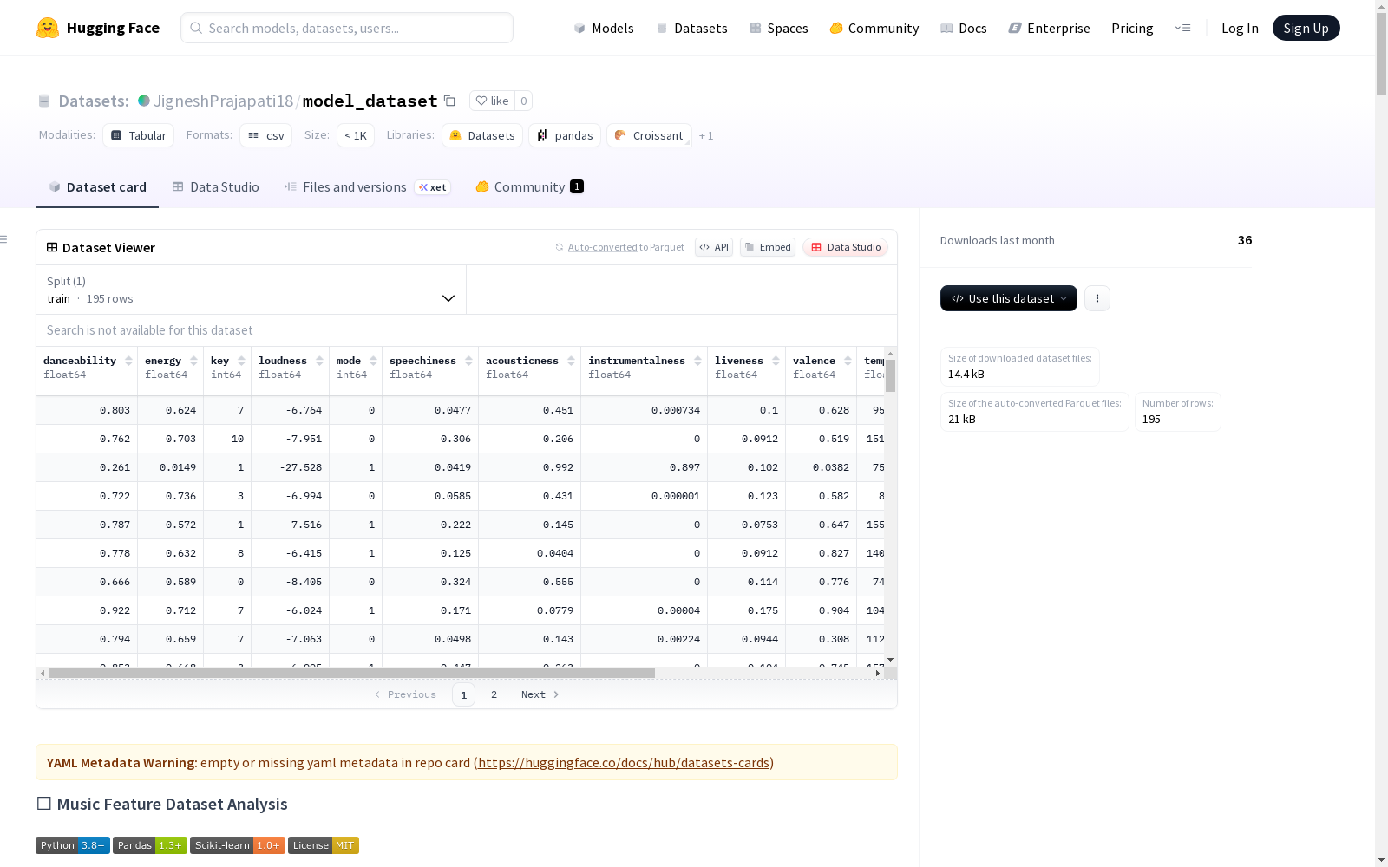Screen dimensions: 1388x867
Task: Open the left sidebar table of contents icon
Action: 4,239
